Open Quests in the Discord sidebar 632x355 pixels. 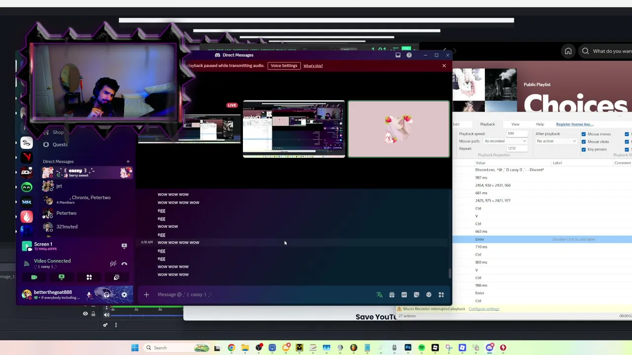55,144
